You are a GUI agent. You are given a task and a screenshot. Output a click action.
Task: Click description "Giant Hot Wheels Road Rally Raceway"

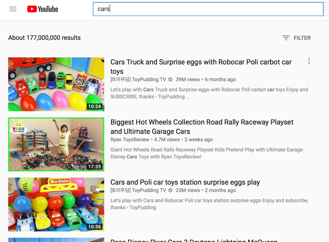click(207, 153)
